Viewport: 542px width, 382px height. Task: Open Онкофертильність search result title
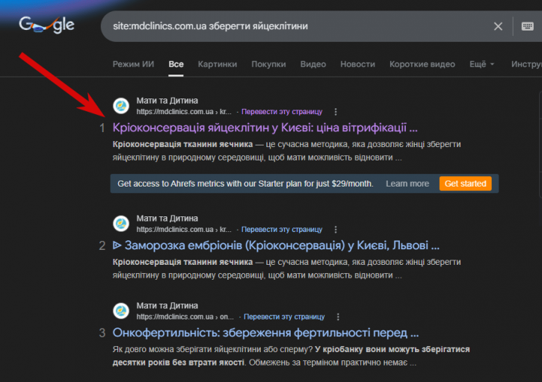click(x=265, y=333)
